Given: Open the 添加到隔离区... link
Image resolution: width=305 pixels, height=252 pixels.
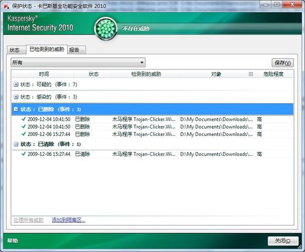Looking at the screenshot, I should pyautogui.click(x=68, y=220).
